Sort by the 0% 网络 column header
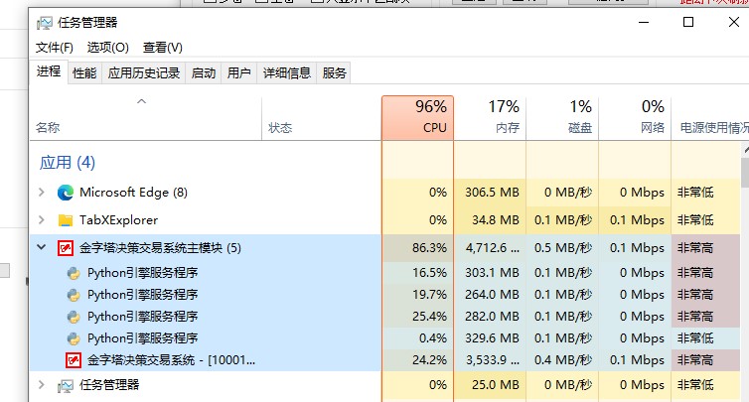749x402 pixels. 636,118
